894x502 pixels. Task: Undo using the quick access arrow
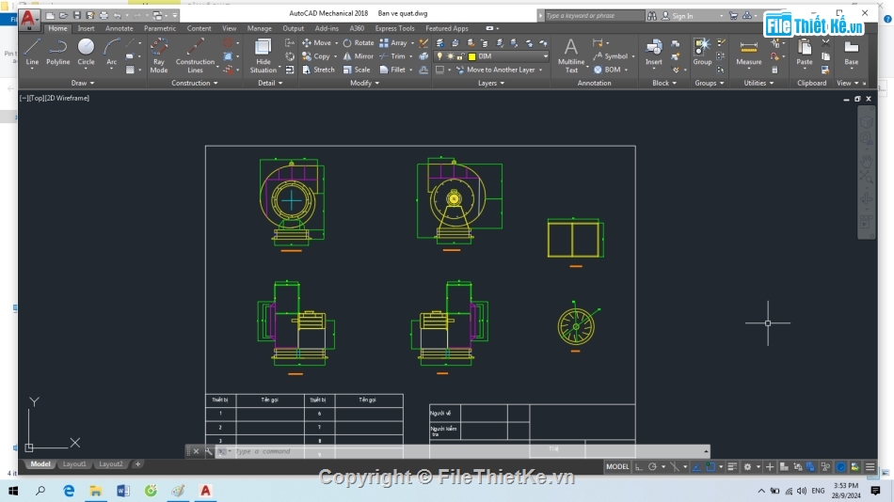click(118, 15)
